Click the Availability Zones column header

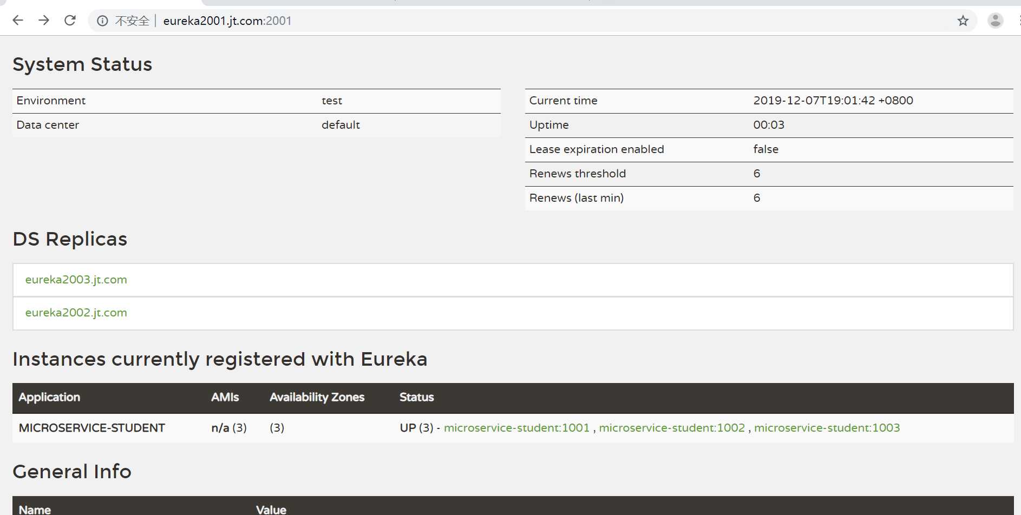(317, 397)
